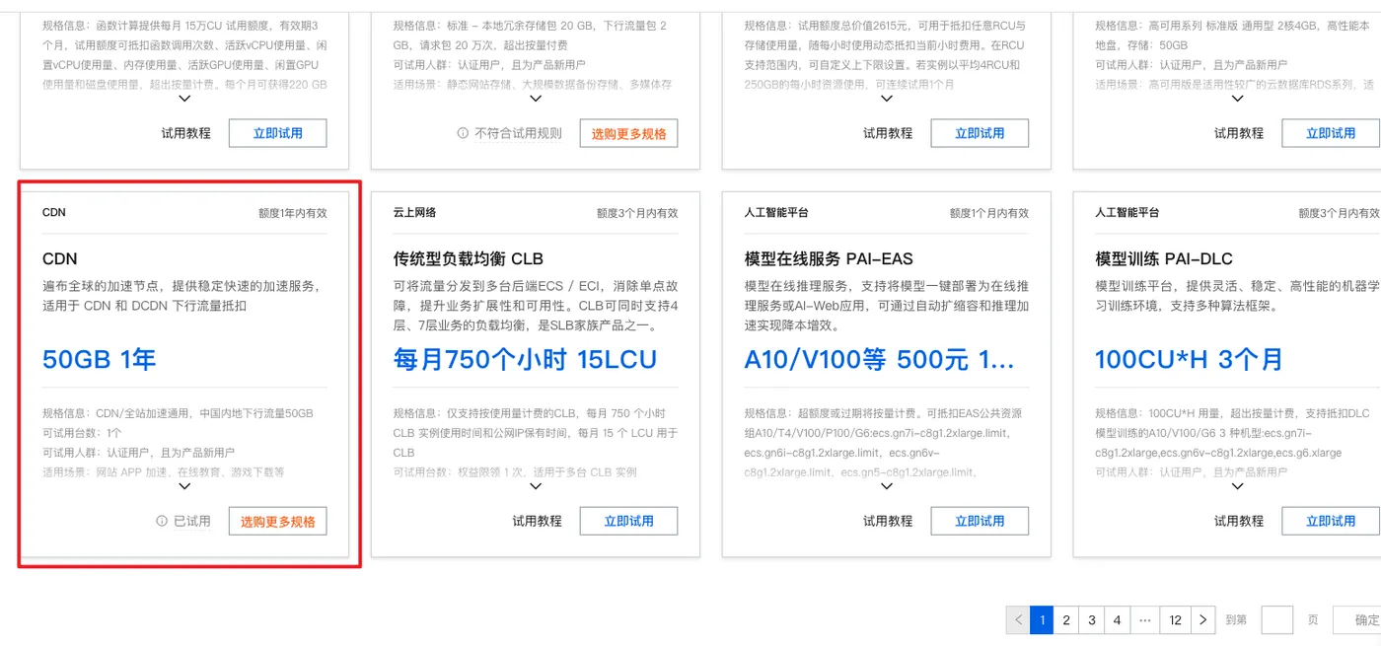Viewport: 1381px width, 646px height.
Task: Click the 不符合试用规则 status text
Action: point(518,133)
